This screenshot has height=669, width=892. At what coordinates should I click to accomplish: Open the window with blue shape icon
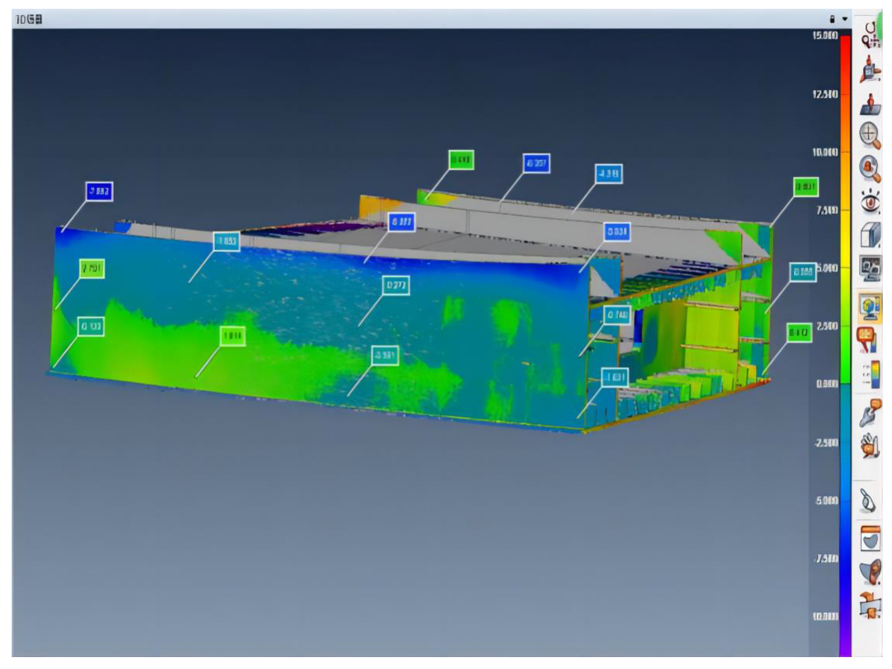coord(870,538)
